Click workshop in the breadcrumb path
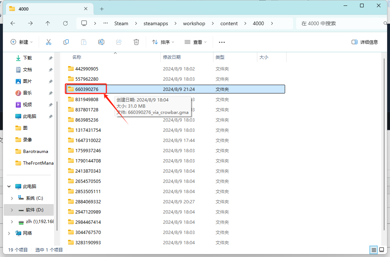The width and height of the screenshot is (390, 257). tap(194, 23)
